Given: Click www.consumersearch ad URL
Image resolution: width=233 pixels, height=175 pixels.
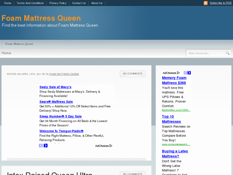Looking at the screenshot, I should pyautogui.click(x=176, y=144).
